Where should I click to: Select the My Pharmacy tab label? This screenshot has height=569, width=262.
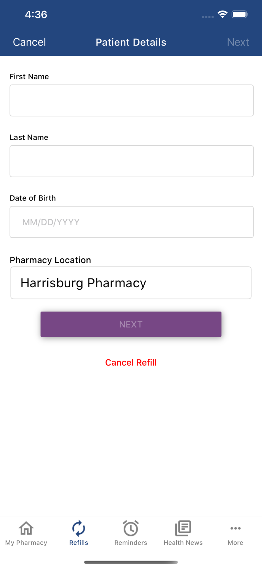26,543
